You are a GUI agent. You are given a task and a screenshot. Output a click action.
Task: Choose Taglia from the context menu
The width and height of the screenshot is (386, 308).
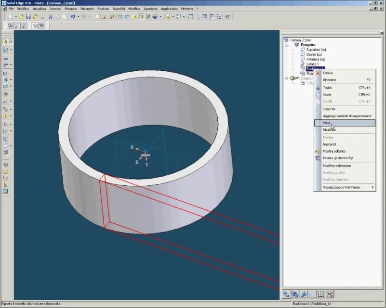(345, 88)
